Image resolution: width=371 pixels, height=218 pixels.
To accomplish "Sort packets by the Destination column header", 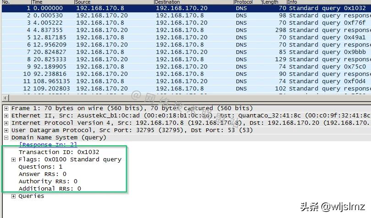I will [194, 2].
